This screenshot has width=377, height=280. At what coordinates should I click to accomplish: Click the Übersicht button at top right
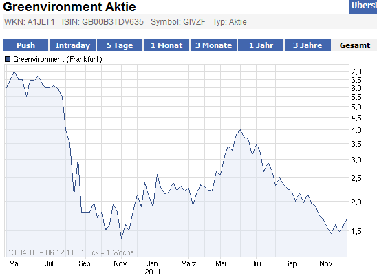[x=363, y=6]
